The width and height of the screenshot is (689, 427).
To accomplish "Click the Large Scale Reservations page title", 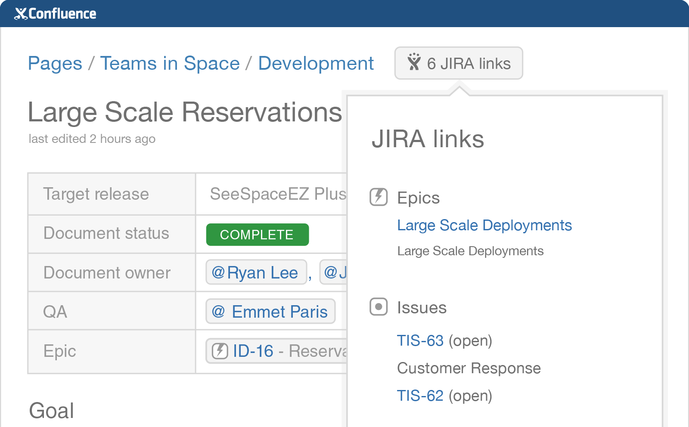I will pos(185,112).
